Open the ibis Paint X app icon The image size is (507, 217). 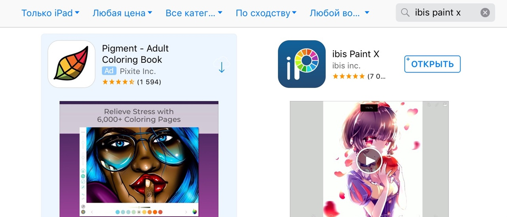point(302,64)
